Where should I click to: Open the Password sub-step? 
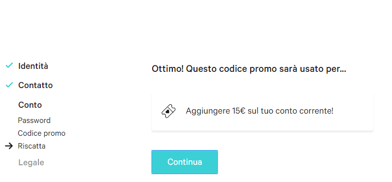click(x=34, y=121)
